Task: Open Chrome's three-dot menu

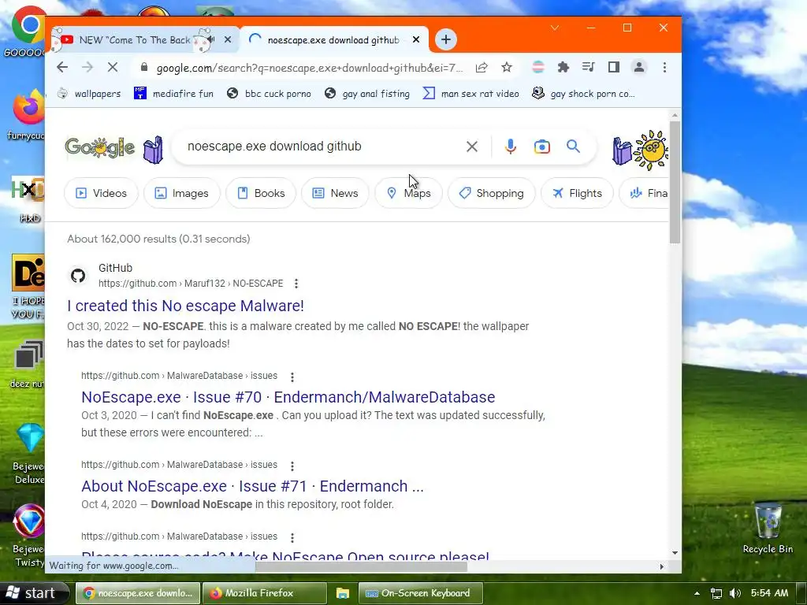Action: click(x=664, y=68)
